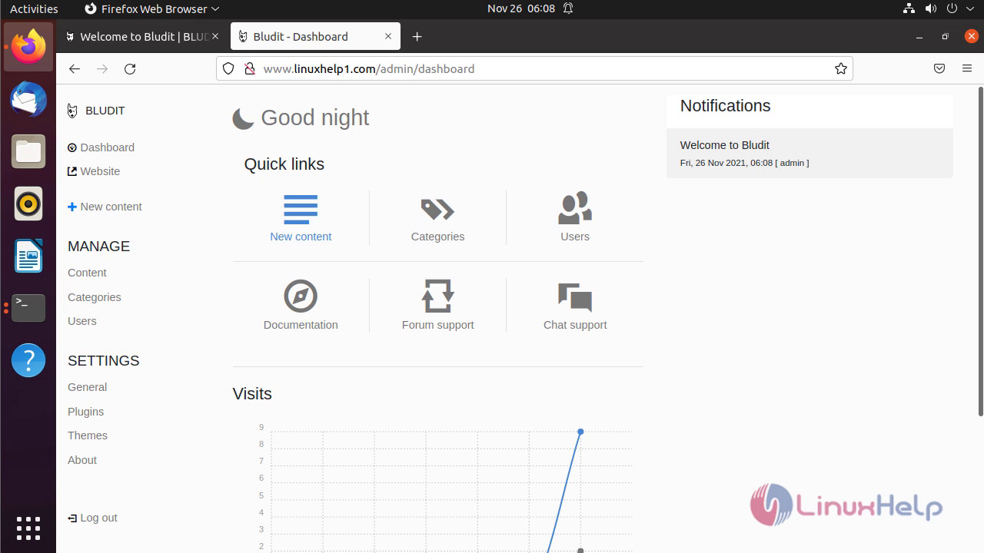
Task: Click the network status icon in top bar
Action: (909, 8)
